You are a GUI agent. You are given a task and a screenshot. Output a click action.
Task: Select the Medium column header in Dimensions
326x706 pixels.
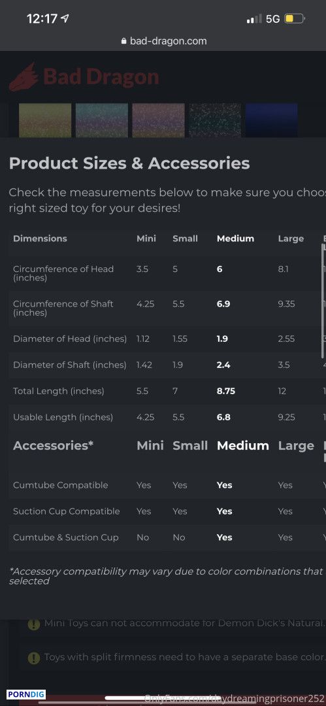235,239
